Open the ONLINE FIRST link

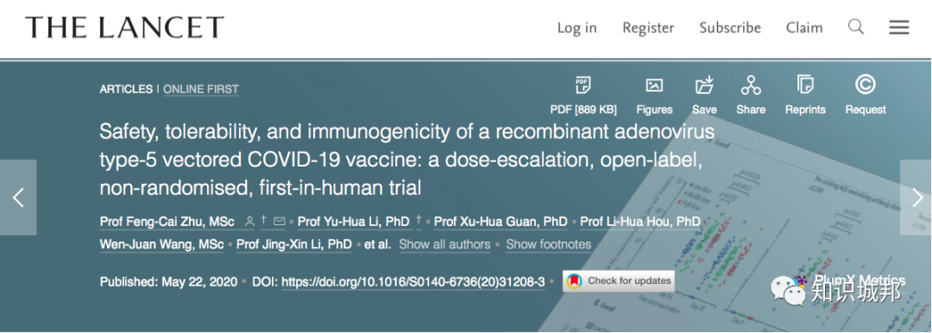(201, 89)
